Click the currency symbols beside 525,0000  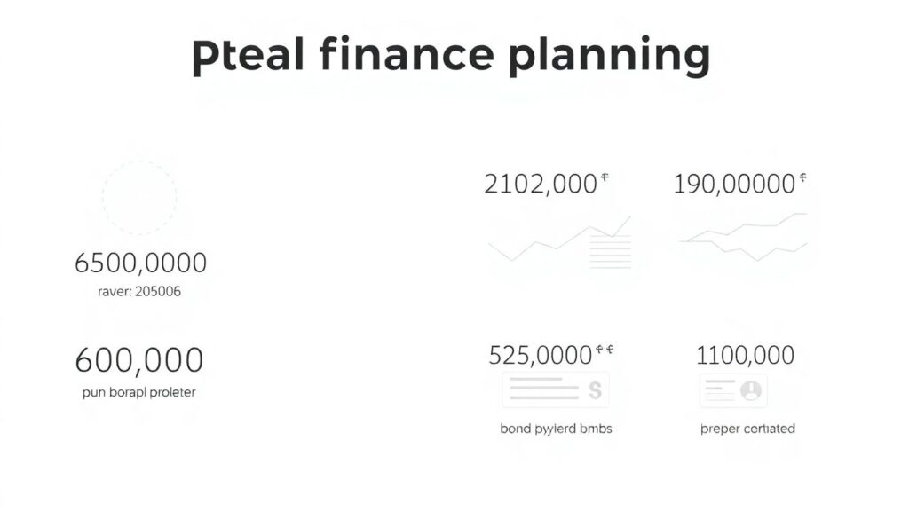coord(604,350)
